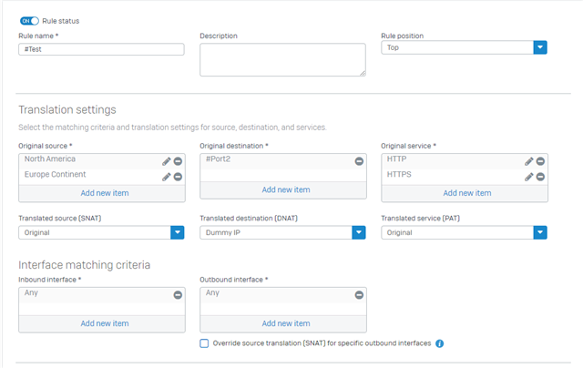Viewport: 583px width, 368px height.
Task: Remove North America from original source
Action: tap(179, 161)
